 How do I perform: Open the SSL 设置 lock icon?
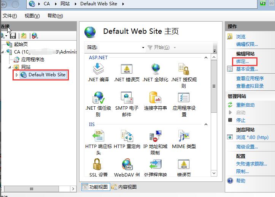click(x=99, y=164)
